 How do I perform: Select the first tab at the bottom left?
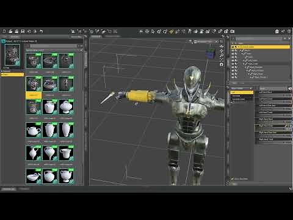pos(9,189)
